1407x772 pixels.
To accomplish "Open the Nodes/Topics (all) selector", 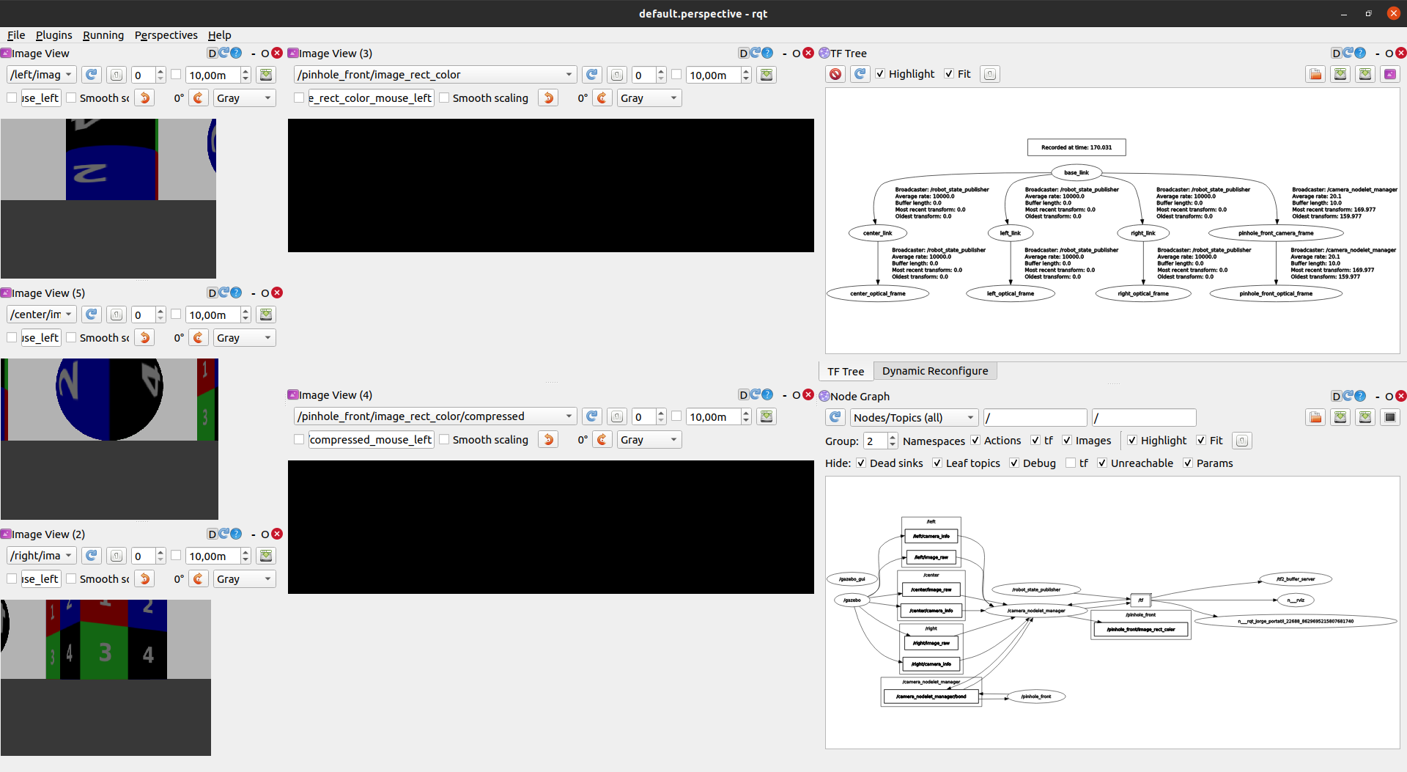I will 913,417.
